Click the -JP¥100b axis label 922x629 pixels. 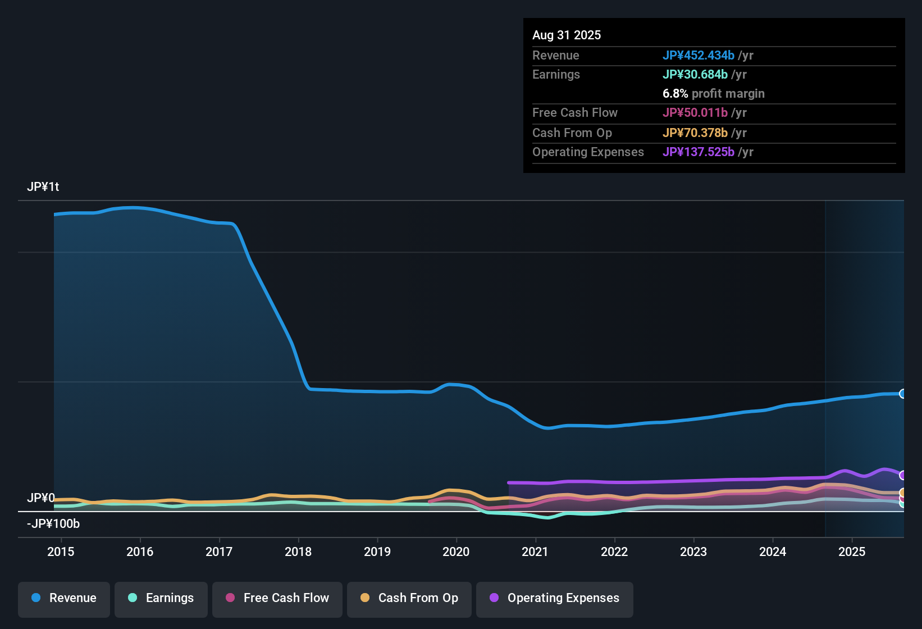53,523
